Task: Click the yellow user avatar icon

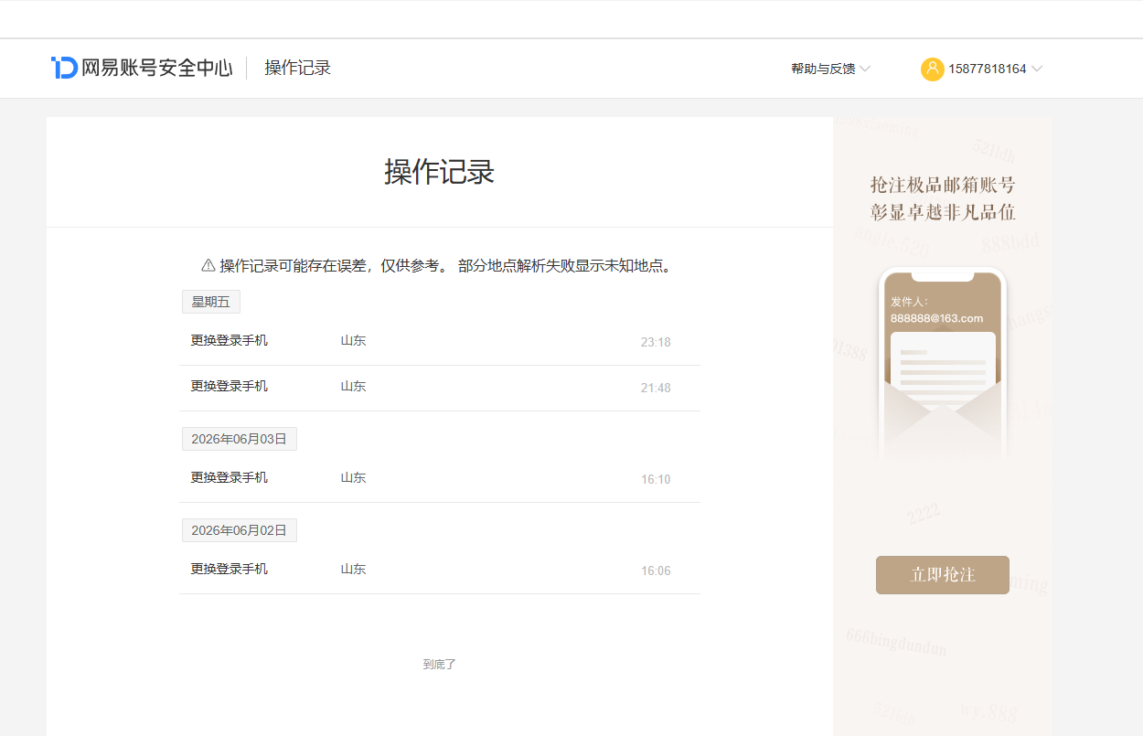Action: click(932, 69)
